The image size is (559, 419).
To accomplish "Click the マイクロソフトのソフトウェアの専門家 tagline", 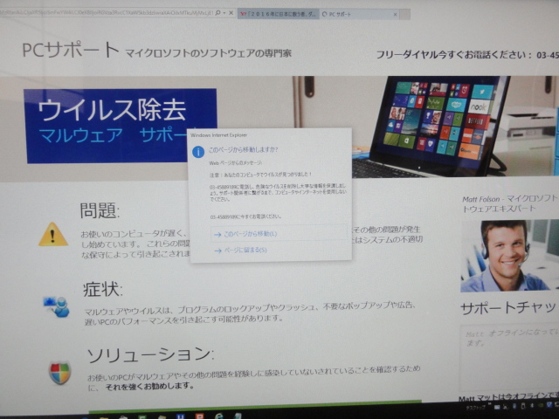I will [208, 53].
